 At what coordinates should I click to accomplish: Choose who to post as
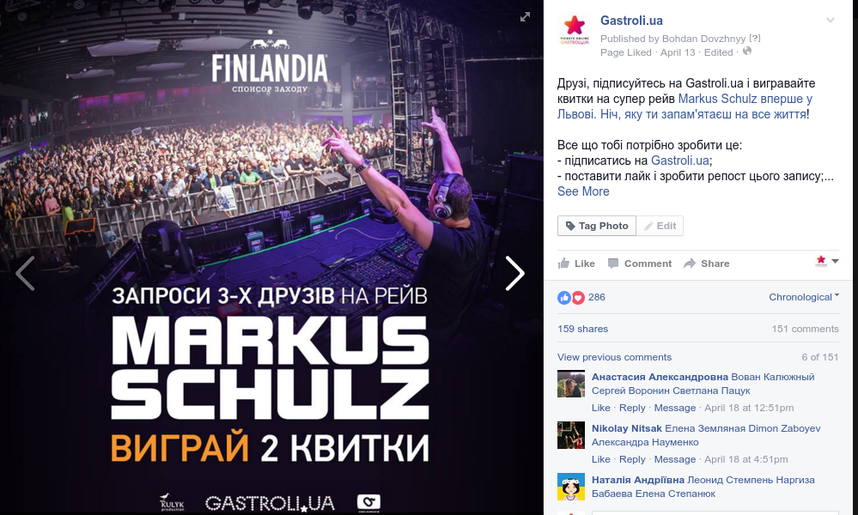click(x=827, y=261)
